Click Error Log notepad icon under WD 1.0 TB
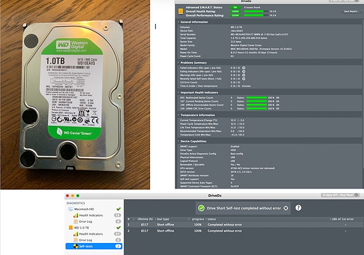The image size is (364, 255). click(76, 240)
